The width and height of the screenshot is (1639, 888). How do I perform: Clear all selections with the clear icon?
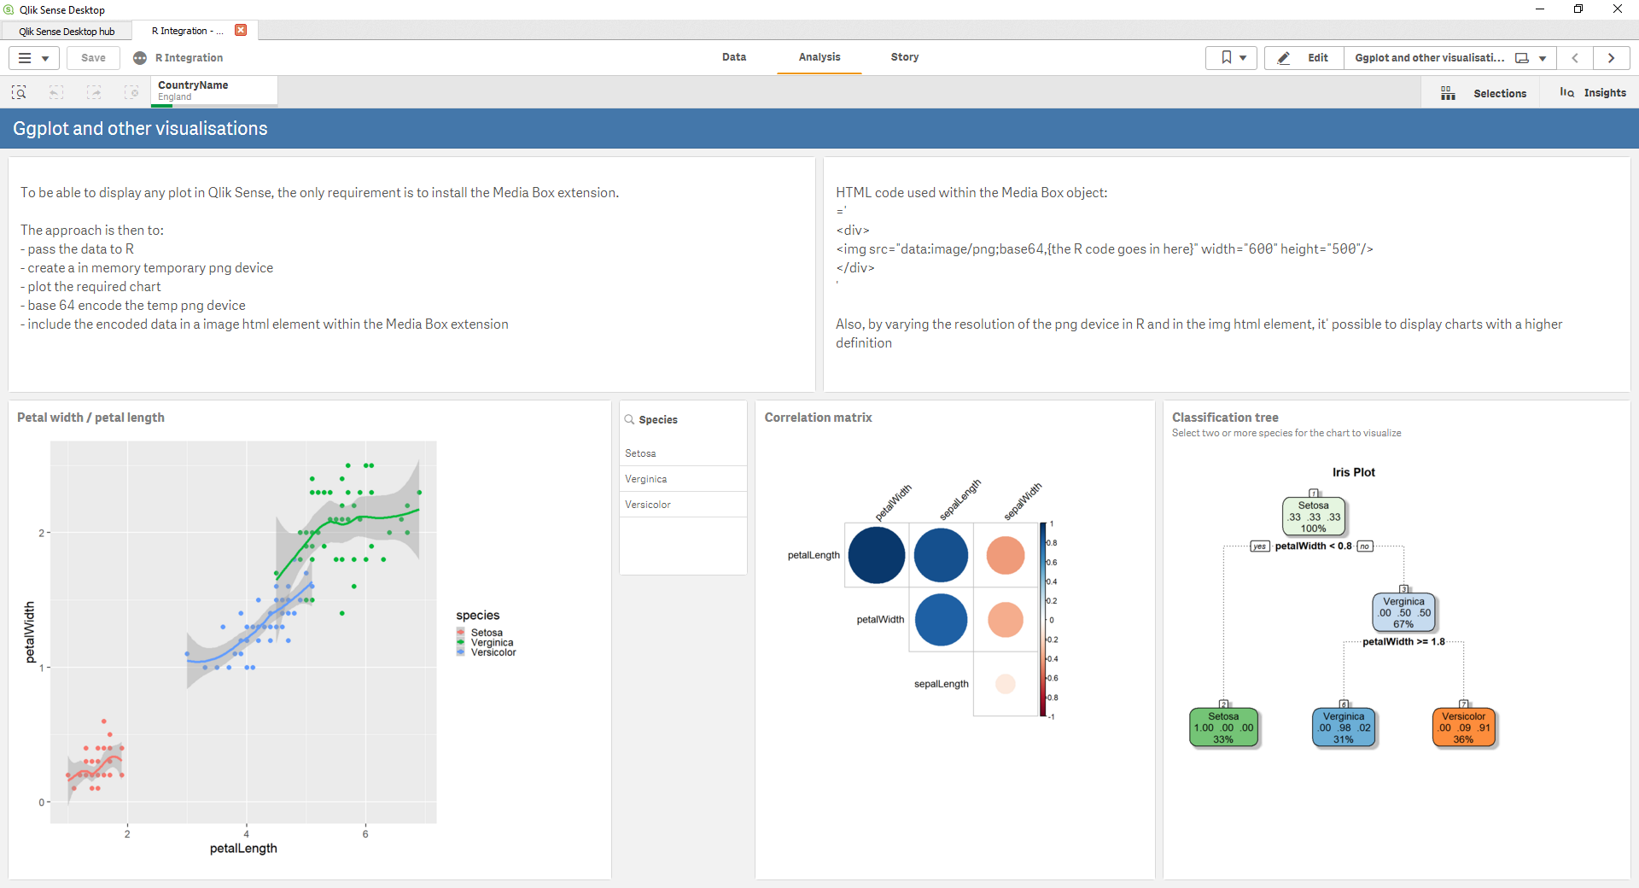click(131, 92)
